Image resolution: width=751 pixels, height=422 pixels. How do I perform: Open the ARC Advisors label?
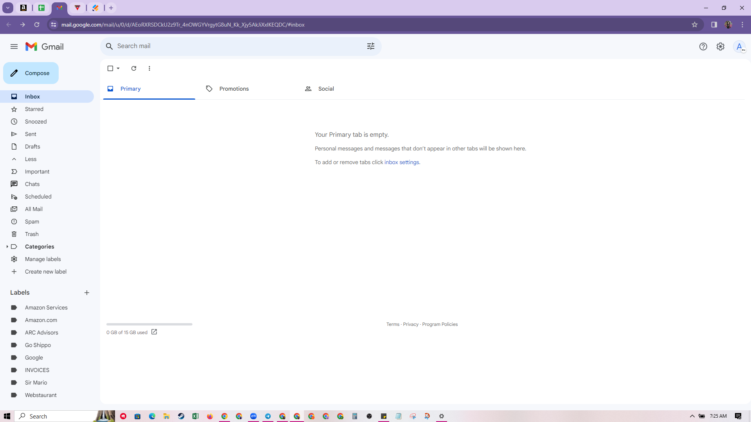47,333
